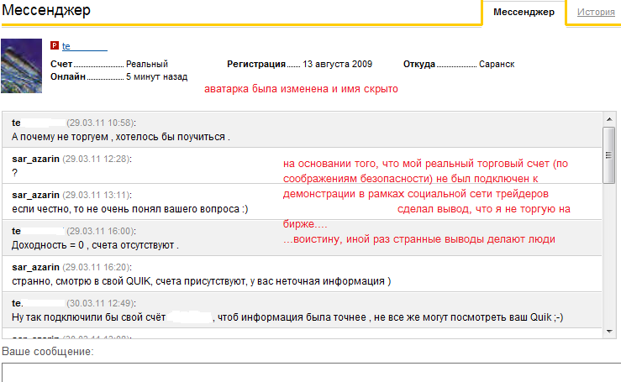Switch to the История tab
The image size is (621, 382).
tap(596, 12)
